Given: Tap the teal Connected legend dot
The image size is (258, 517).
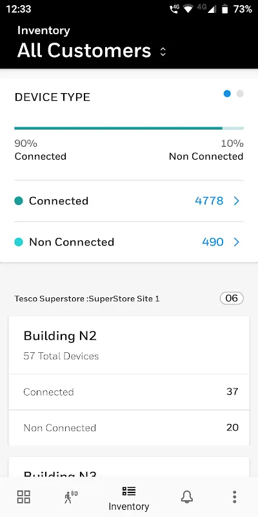Looking at the screenshot, I should (19, 201).
